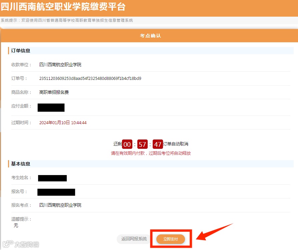The width and height of the screenshot is (298, 250).
Task: Click the 收款单位 value 四川西南航空职业学院
Action: coord(60,65)
